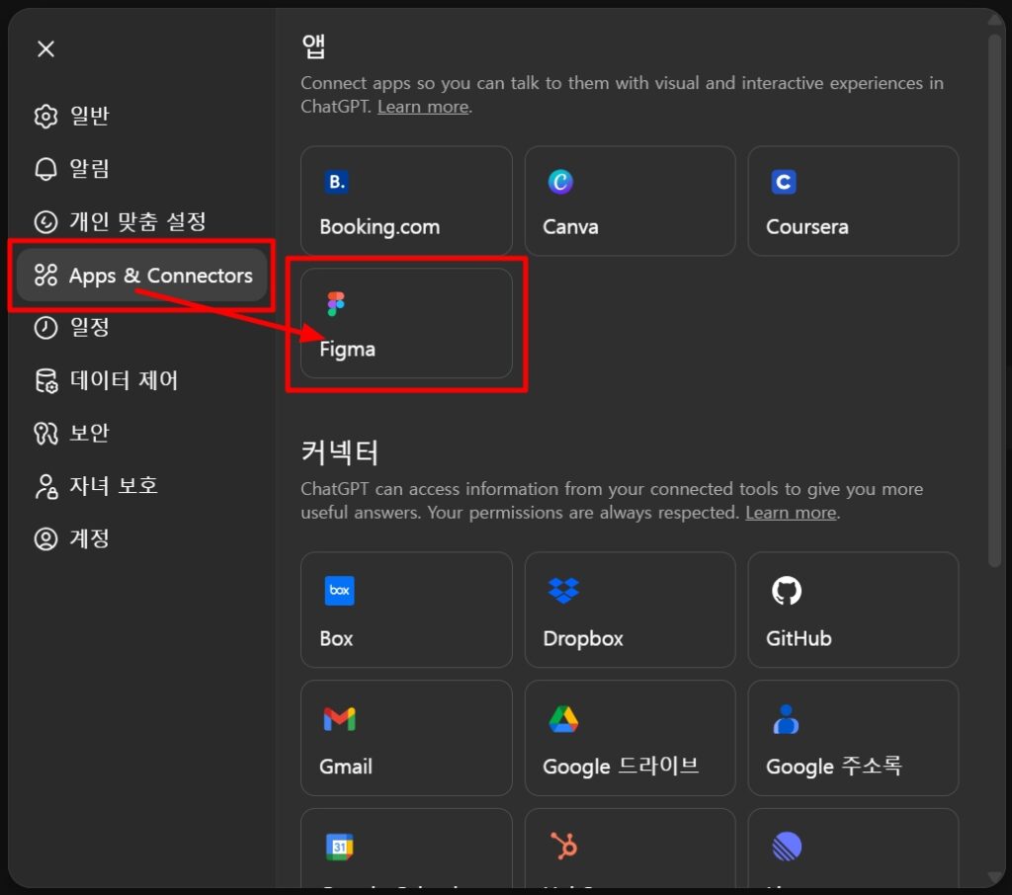
Task: Open the Gmail connector
Action: 406,738
